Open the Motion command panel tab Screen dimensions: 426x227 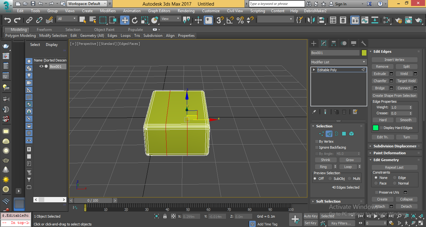343,43
